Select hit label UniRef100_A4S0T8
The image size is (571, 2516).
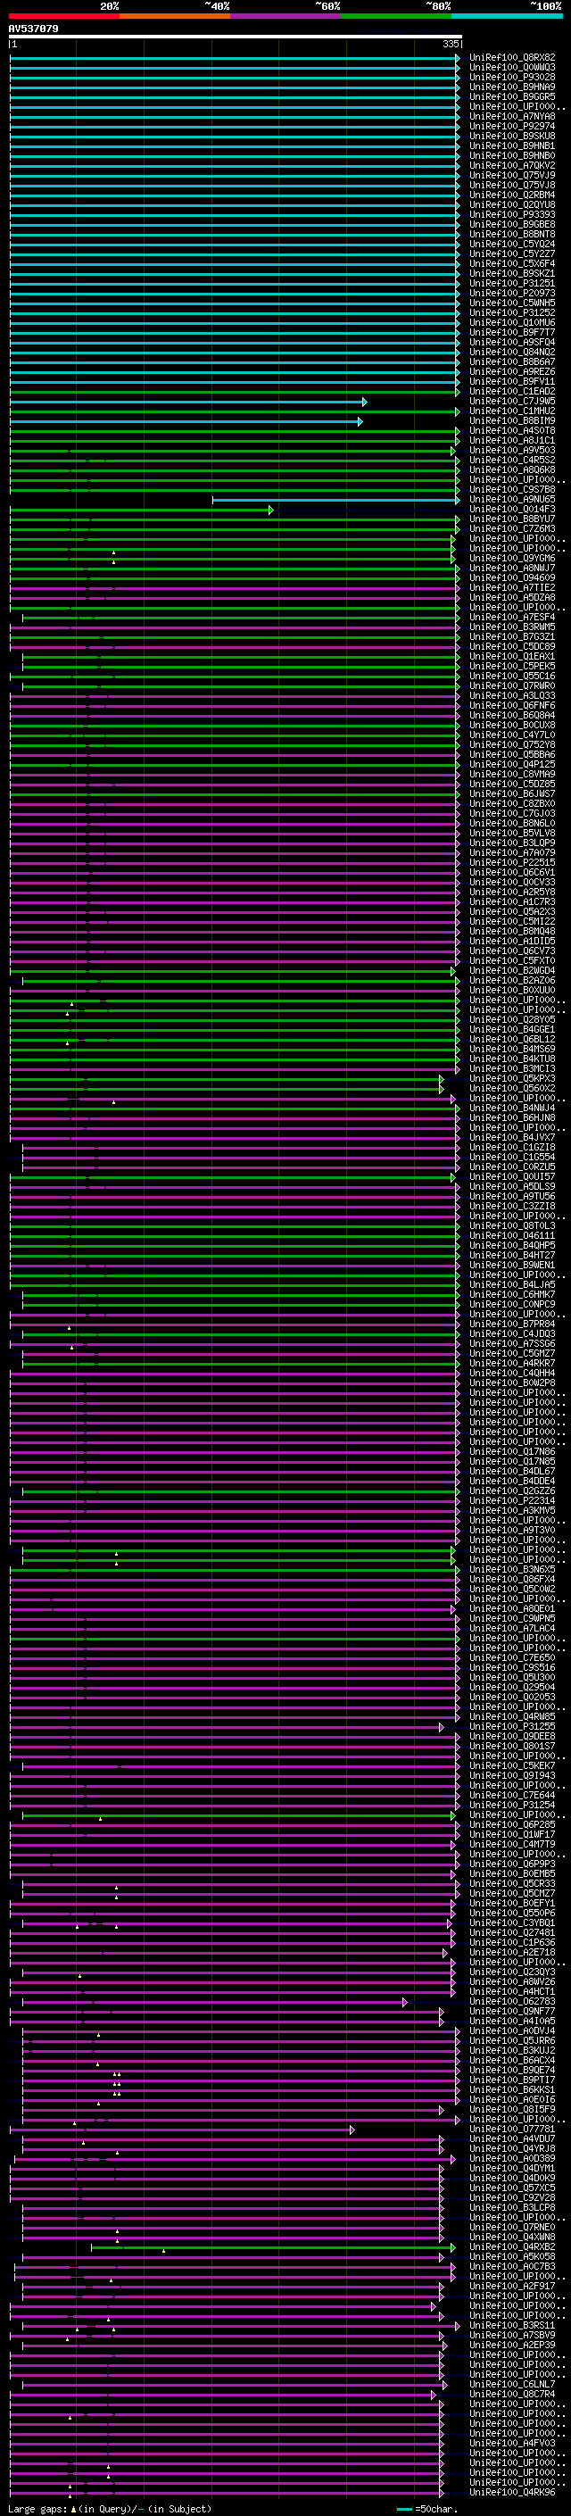pyautogui.click(x=512, y=430)
